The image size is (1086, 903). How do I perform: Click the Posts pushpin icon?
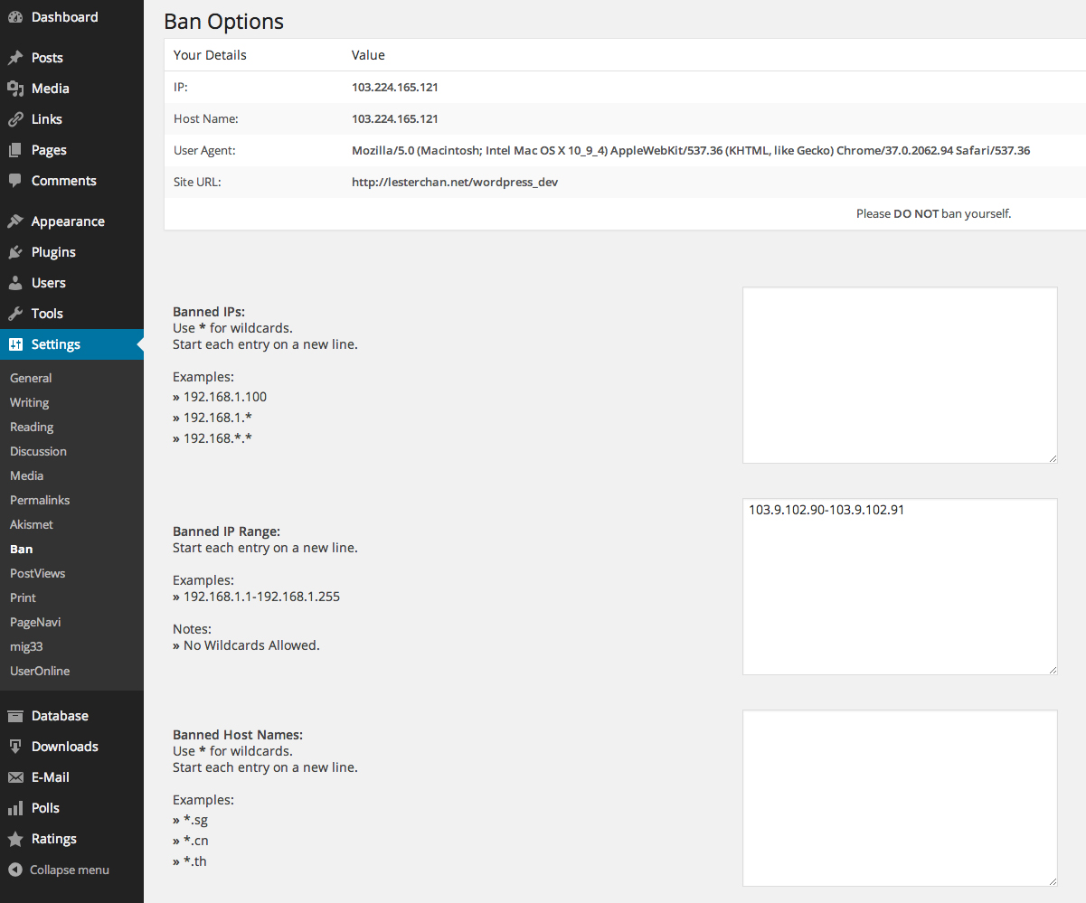pyautogui.click(x=15, y=58)
